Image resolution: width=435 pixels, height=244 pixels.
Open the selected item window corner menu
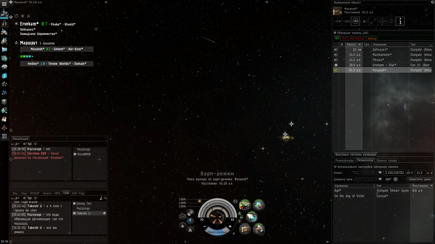coord(433,2)
